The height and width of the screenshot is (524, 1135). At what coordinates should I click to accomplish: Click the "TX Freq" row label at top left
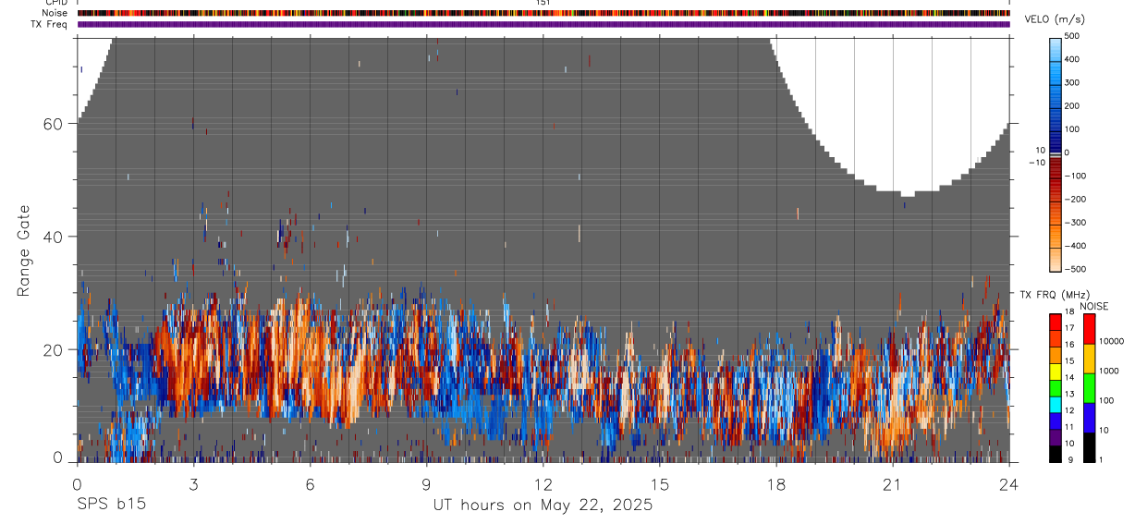(50, 24)
